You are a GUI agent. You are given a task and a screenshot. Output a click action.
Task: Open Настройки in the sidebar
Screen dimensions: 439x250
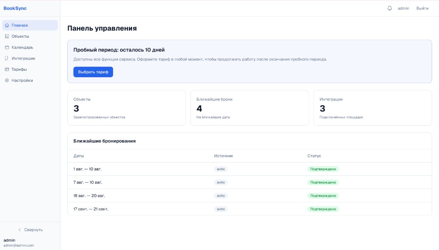point(30,80)
